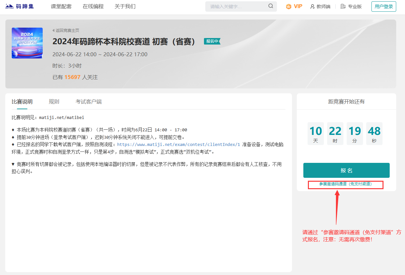Image resolution: width=405 pixels, height=275 pixels.
Task: Click the 码蹄集 logo in header
Action: [x=20, y=7]
